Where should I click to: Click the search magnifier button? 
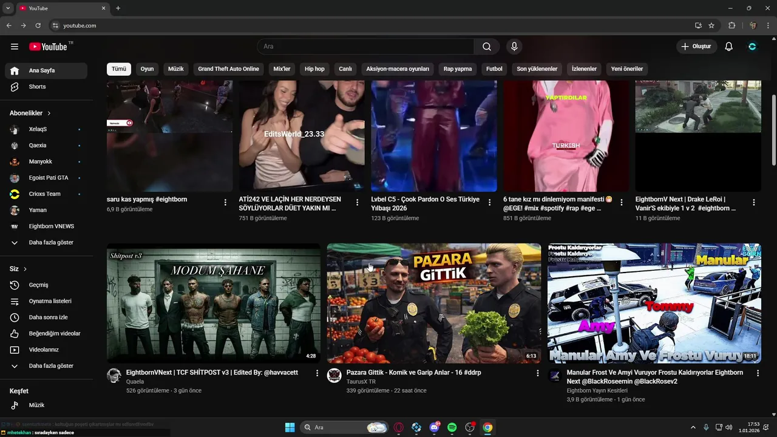point(487,47)
